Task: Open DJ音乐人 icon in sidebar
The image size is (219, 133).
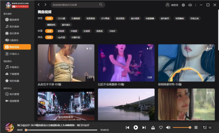Action: 7,54
